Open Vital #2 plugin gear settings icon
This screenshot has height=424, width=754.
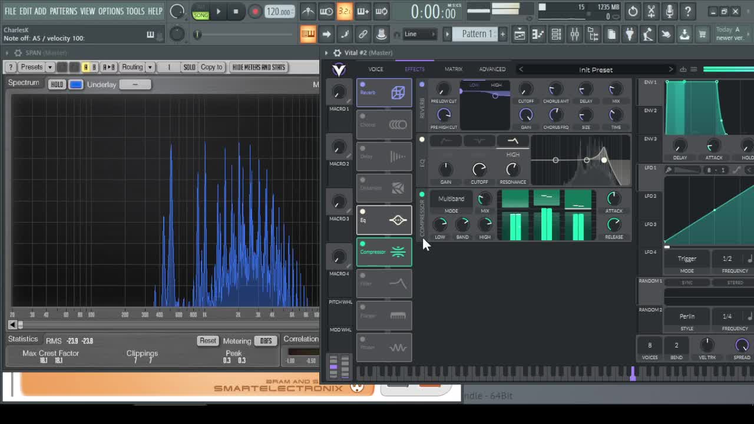[x=337, y=53]
